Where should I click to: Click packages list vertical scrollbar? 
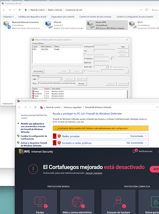pos(127,94)
